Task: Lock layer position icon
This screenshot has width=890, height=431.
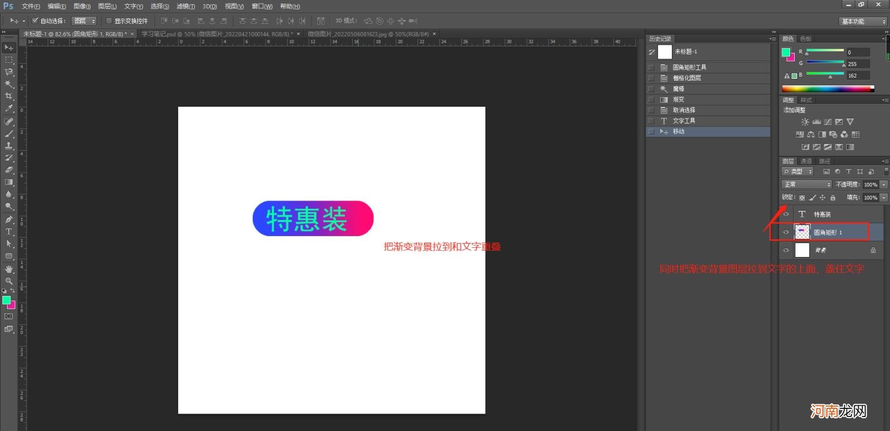Action: pos(822,198)
